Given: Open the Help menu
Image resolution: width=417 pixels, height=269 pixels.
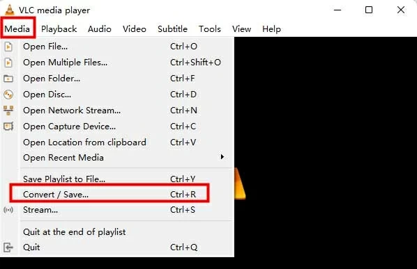Looking at the screenshot, I should pyautogui.click(x=271, y=29).
